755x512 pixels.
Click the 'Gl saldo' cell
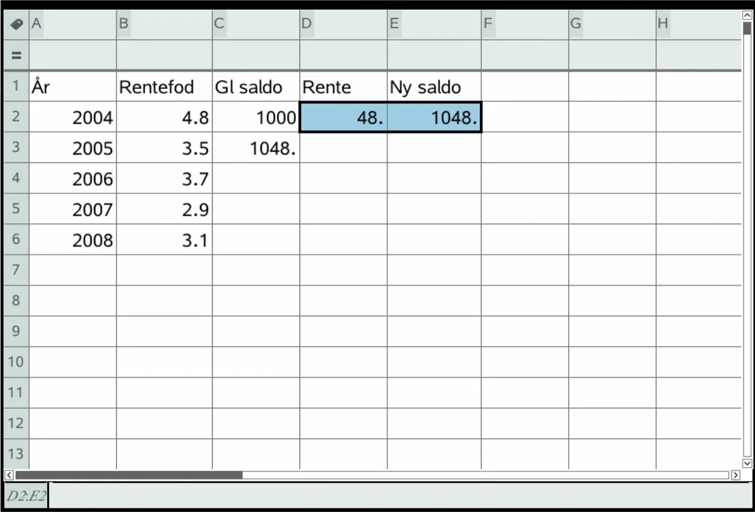click(256, 87)
